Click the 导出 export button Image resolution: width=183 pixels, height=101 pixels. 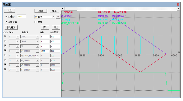(x=56, y=27)
